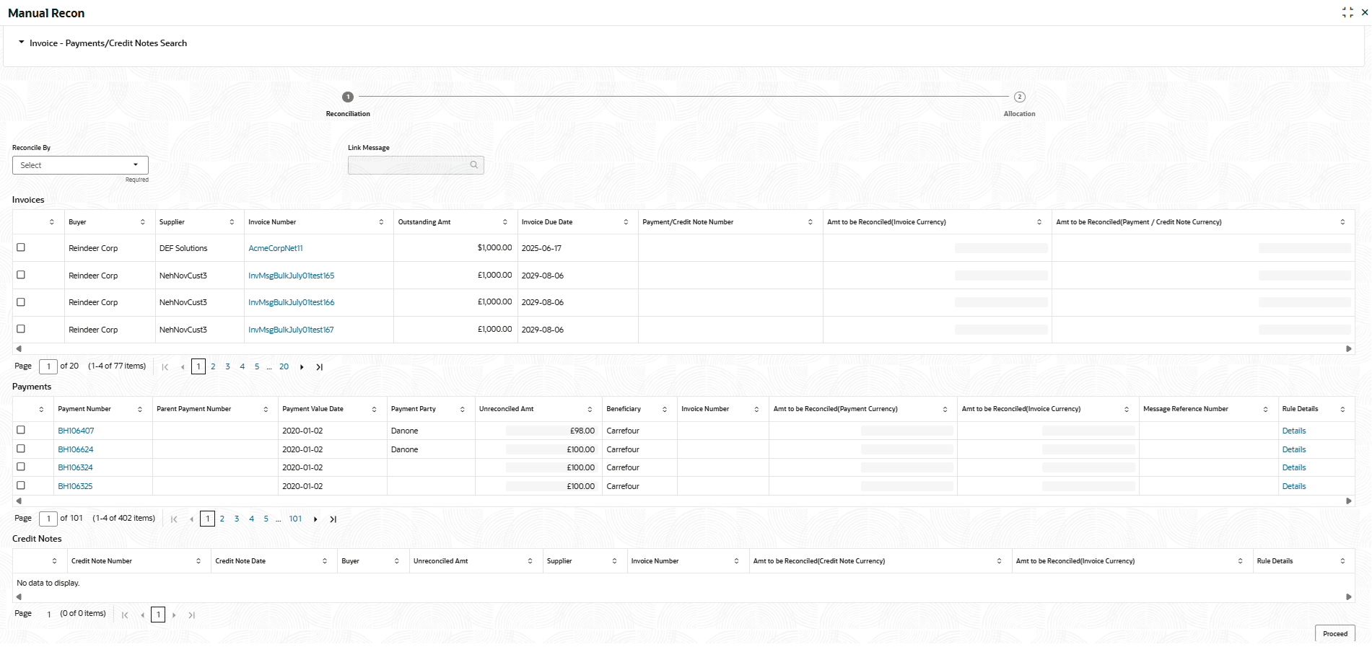Sort Invoices by Outstanding Amt column
1372x647 pixels.
[x=505, y=222]
